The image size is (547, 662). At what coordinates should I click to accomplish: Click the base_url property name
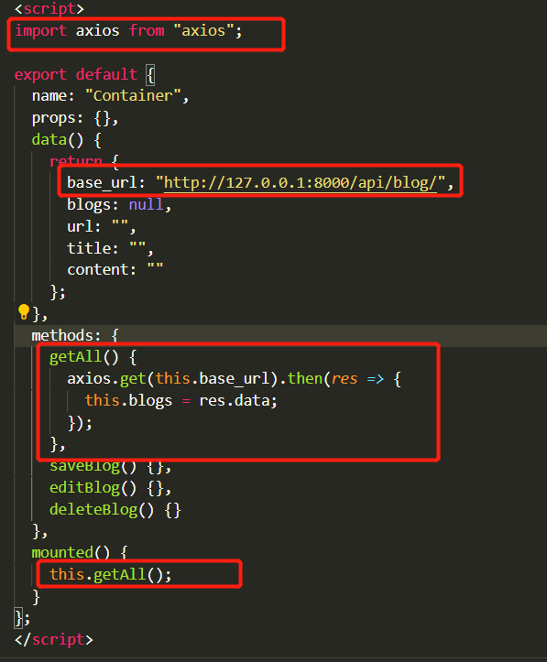click(x=102, y=183)
